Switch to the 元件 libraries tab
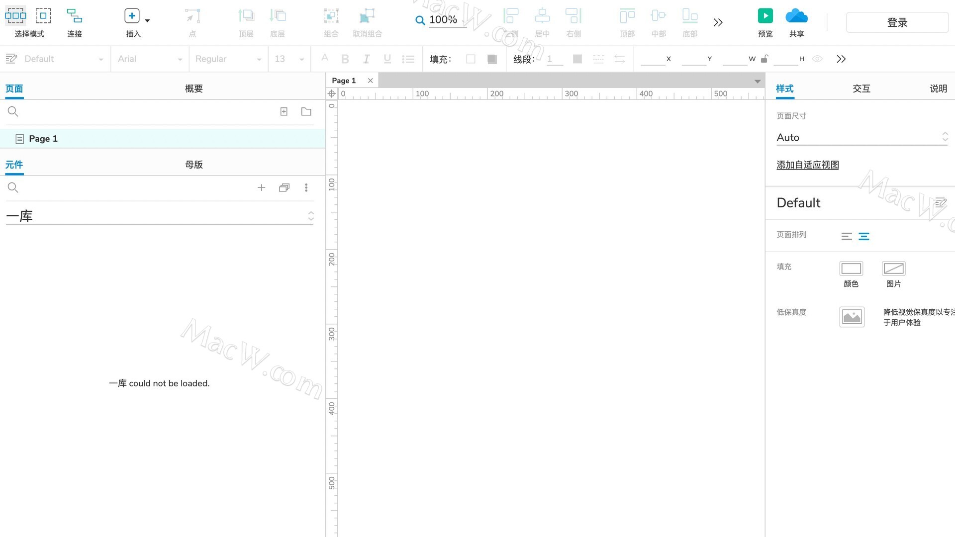Image resolution: width=955 pixels, height=537 pixels. pos(14,165)
